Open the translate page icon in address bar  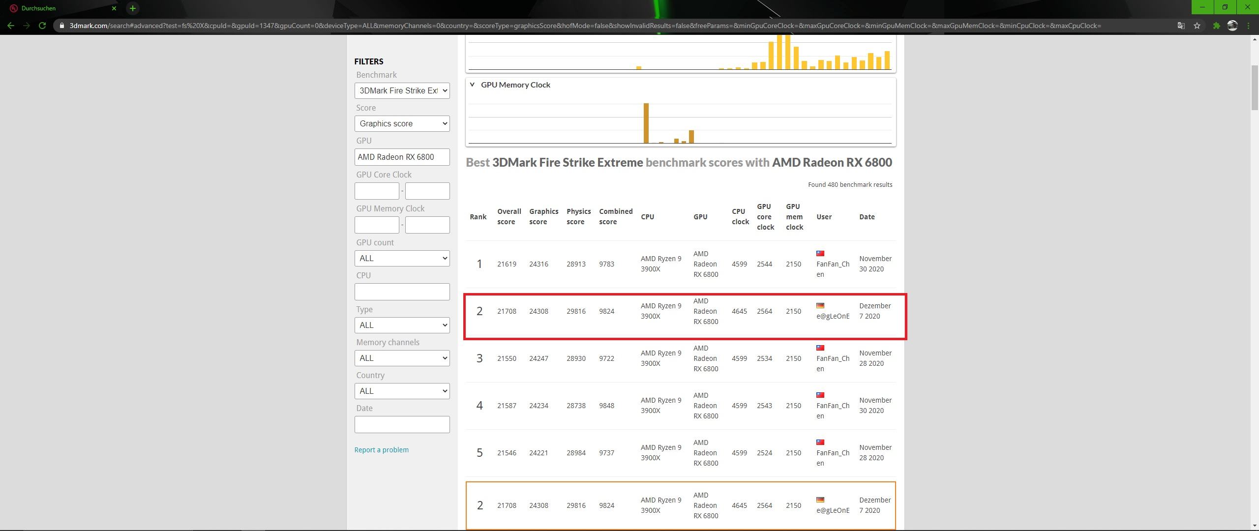(1181, 26)
